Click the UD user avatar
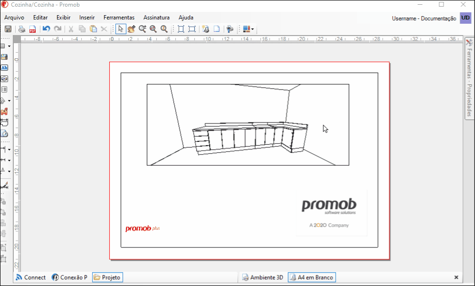The width and height of the screenshot is (475, 286). pyautogui.click(x=465, y=18)
